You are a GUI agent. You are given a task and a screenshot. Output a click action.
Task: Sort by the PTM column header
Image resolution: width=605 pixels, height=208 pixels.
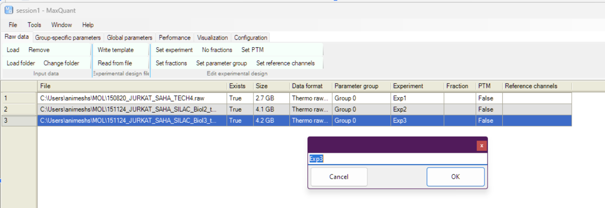[x=489, y=86]
